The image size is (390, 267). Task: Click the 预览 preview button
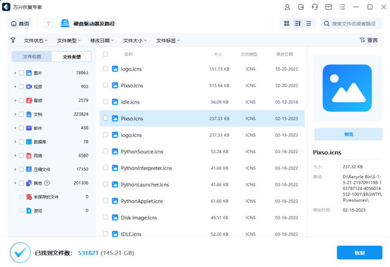348,134
